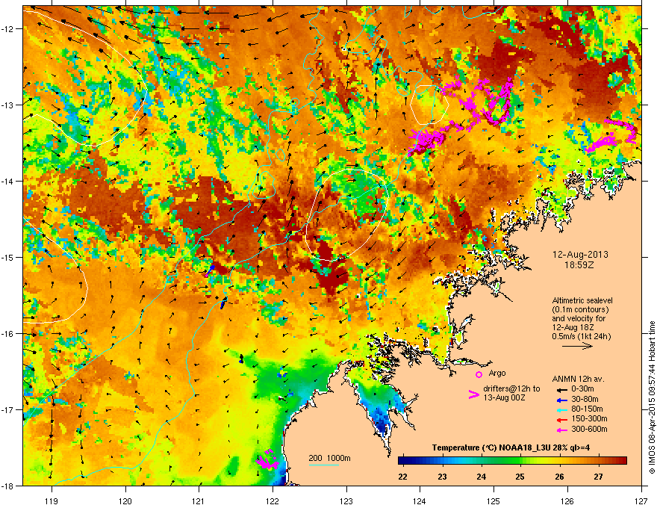The image size is (657, 508).
Task: Click the magenta Argo circle marker
Action: tap(479, 374)
